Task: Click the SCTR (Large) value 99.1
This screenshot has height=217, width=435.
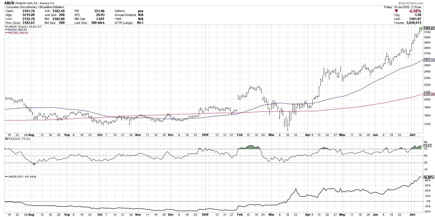Action: (x=141, y=23)
